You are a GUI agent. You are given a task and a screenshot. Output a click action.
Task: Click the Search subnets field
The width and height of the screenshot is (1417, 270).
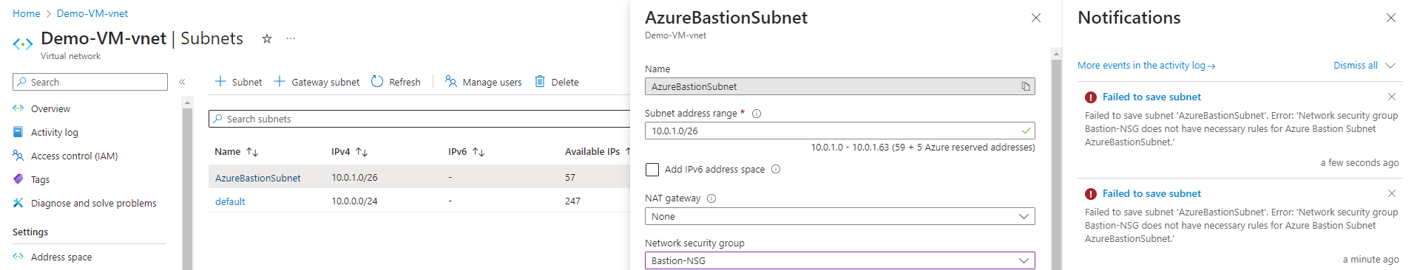coord(419,119)
